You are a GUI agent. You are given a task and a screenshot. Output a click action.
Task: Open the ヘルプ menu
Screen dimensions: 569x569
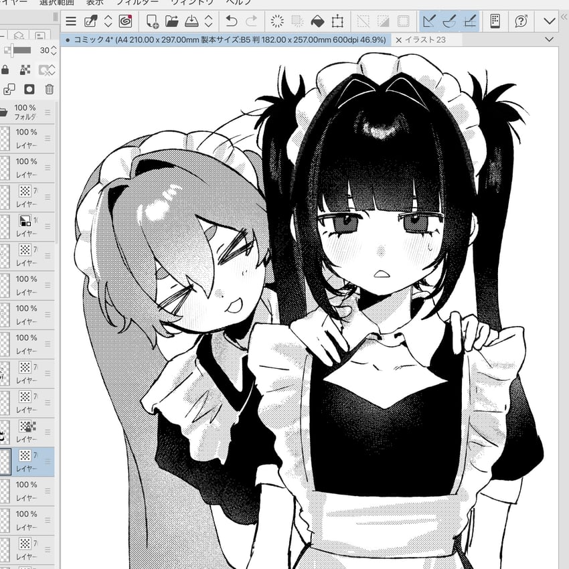(x=238, y=3)
